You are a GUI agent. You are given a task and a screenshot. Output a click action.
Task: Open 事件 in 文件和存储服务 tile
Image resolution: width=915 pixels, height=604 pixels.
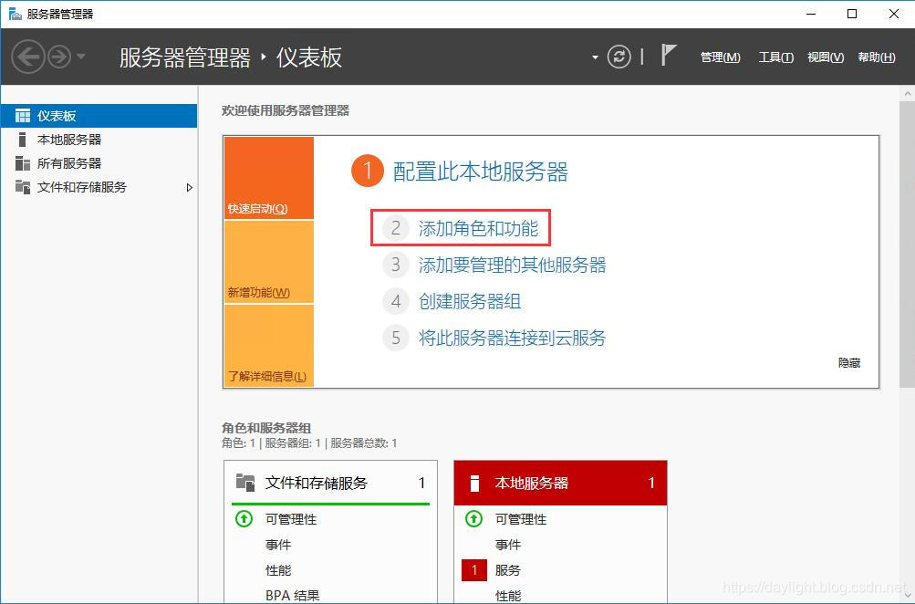[277, 545]
